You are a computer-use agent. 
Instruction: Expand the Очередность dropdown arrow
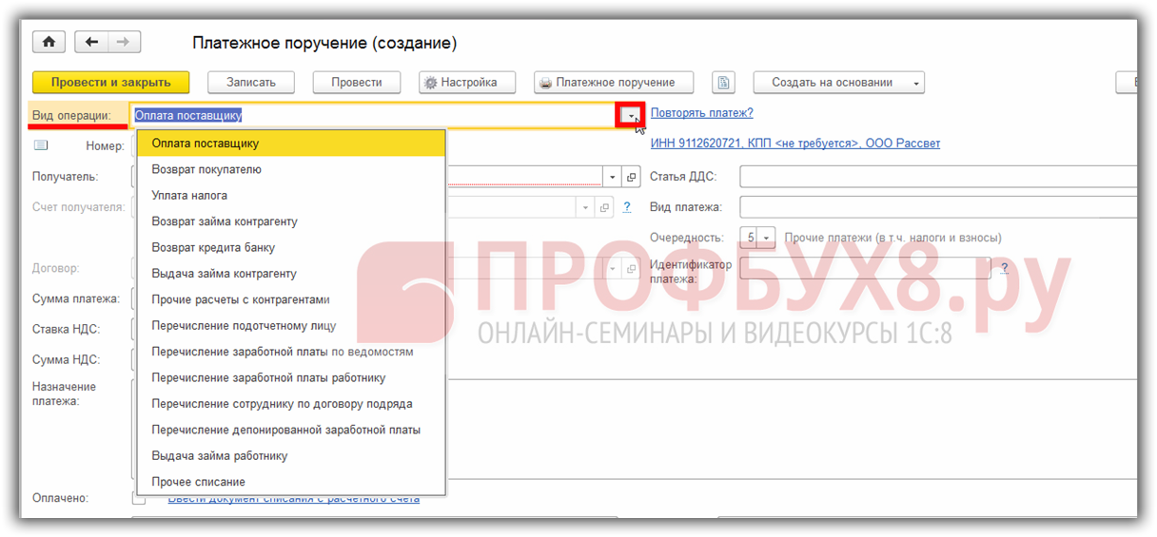[x=768, y=238]
